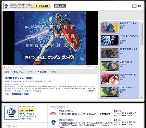The height and width of the screenshot is (128, 146).
Task: Select the 共有 tab
Action: coord(30,72)
